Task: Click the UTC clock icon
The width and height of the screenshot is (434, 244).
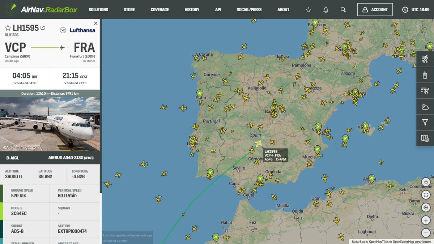Action: click(x=405, y=10)
